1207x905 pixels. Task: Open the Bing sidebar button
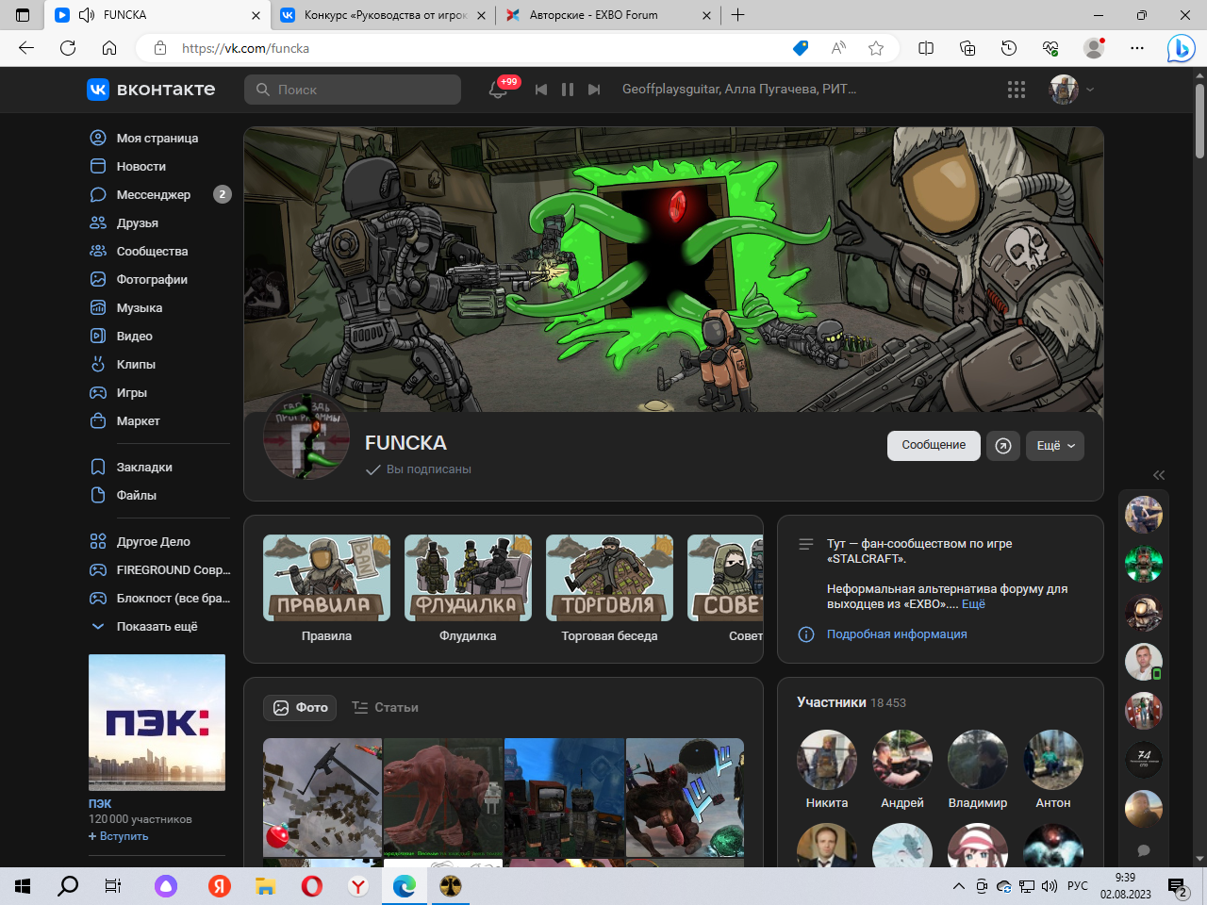tap(1181, 48)
